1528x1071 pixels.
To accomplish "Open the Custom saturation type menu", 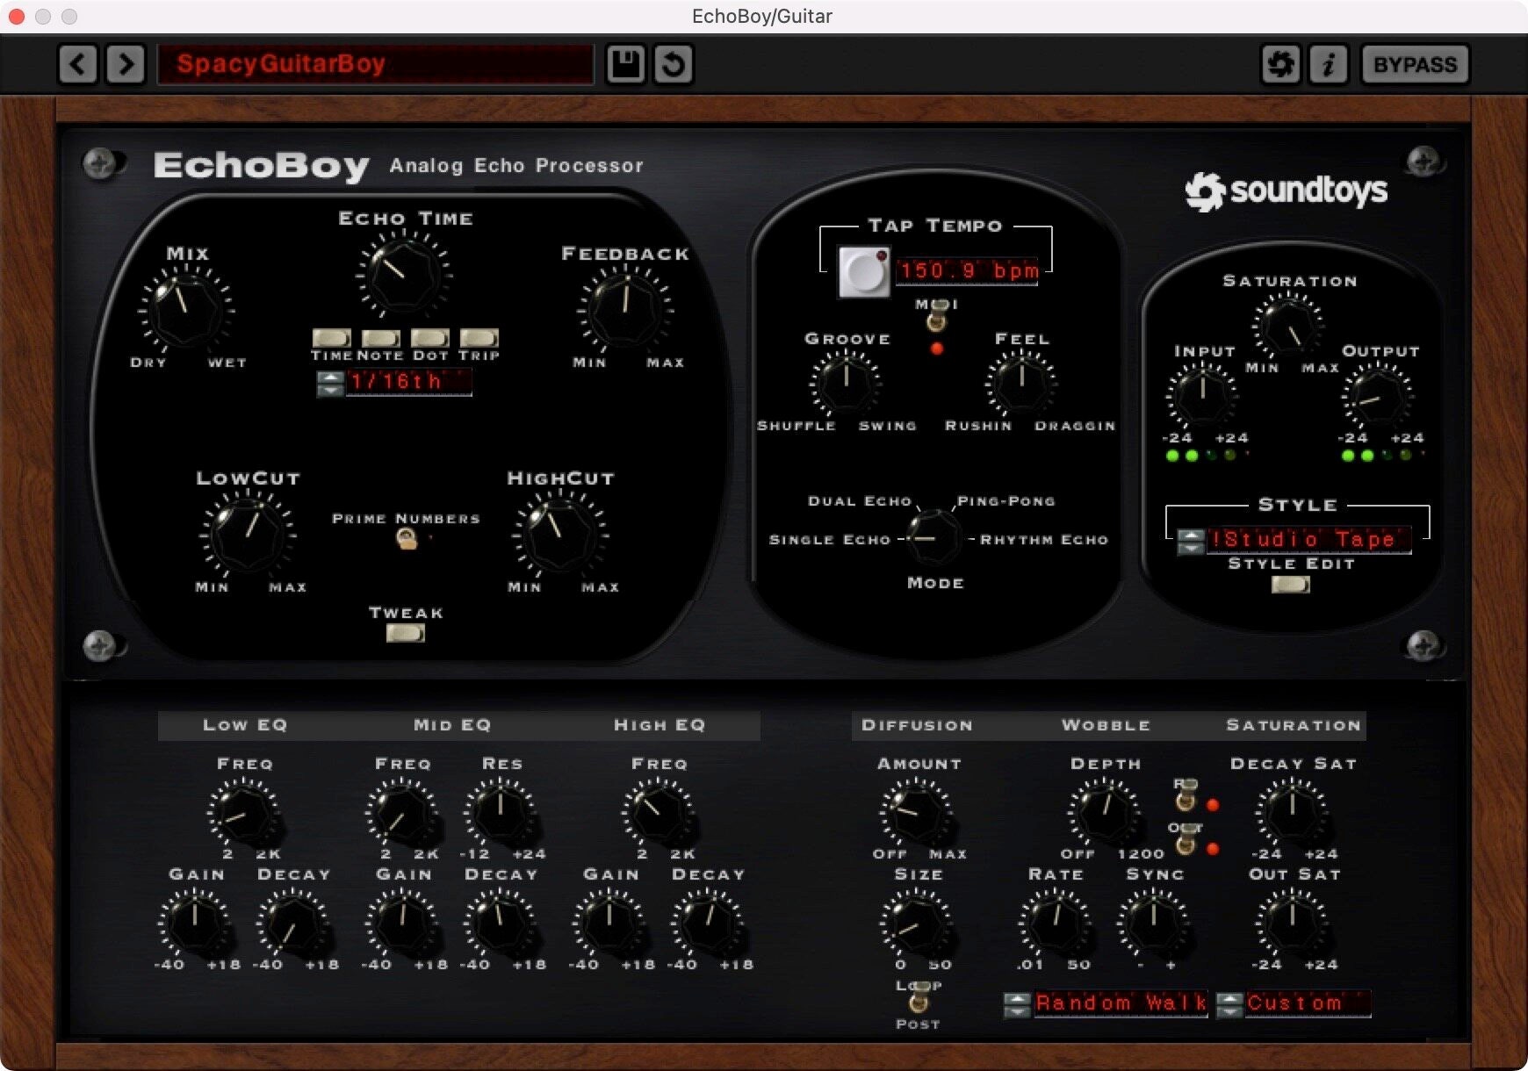I will [x=1307, y=1003].
